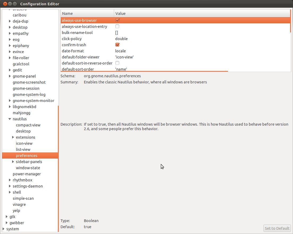This screenshot has width=293, height=234.
Task: Open the desktop entry under nautilus
Action: (23, 131)
